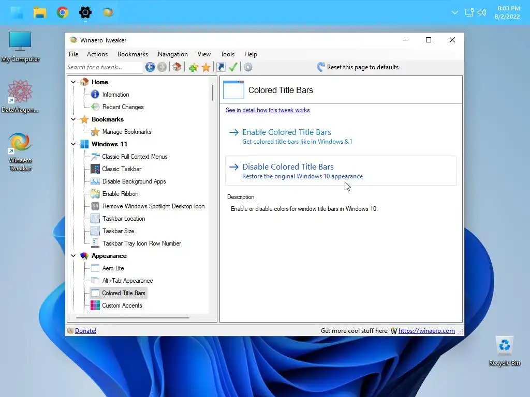
Task: Open the Bookmarks menu
Action: 133,54
